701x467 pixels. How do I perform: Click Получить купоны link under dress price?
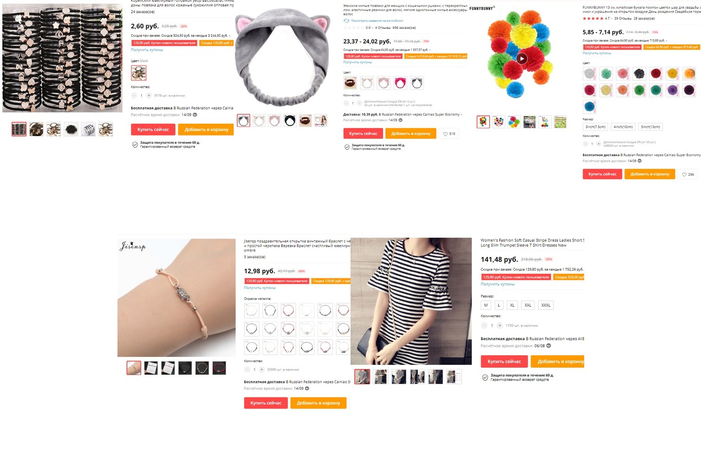498,284
